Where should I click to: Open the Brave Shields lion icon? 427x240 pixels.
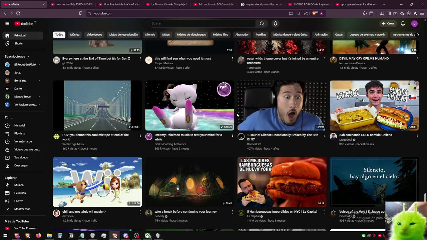314,13
